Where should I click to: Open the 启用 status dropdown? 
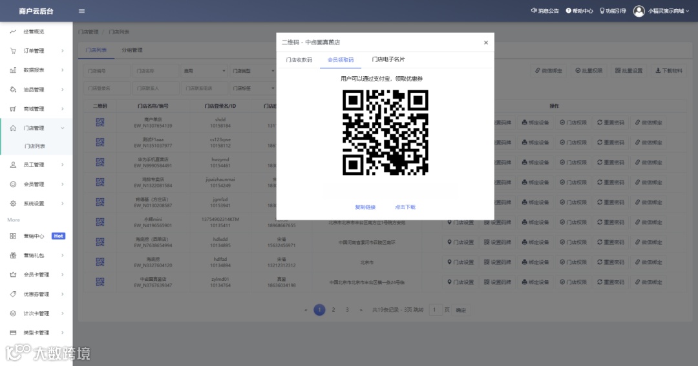(204, 71)
